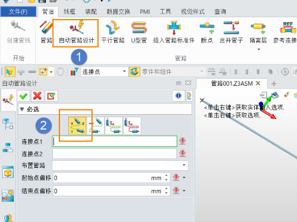Image resolution: width=297 pixels, height=222 pixels.
Task: Click the assembly tree sidebar icon
Action: (8, 123)
